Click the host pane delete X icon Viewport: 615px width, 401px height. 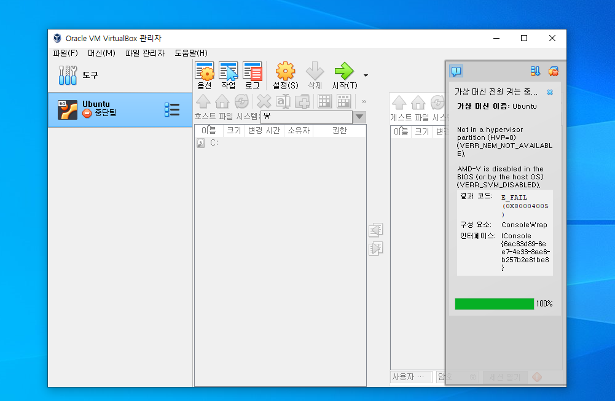[264, 101]
